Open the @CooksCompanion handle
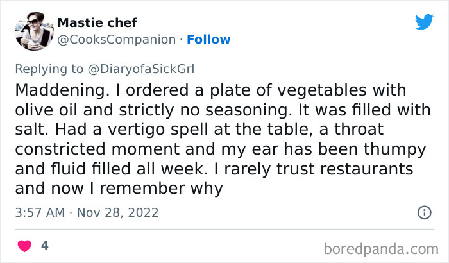This screenshot has height=263, width=449. point(117,40)
